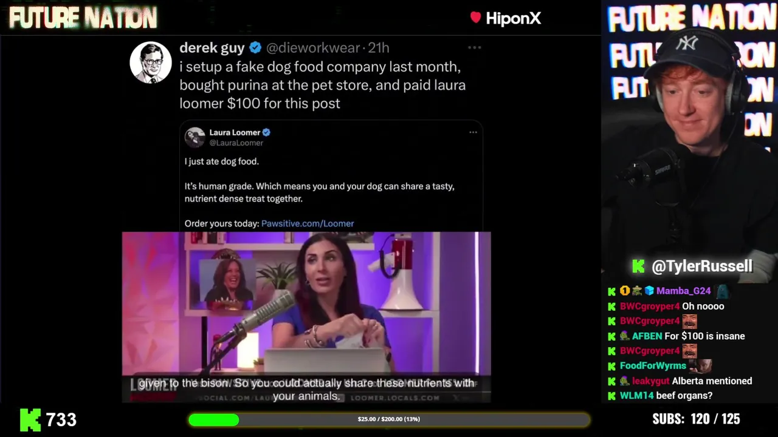778x437 pixels.
Task: Click the AFBEN username in chat
Action: pyautogui.click(x=647, y=336)
